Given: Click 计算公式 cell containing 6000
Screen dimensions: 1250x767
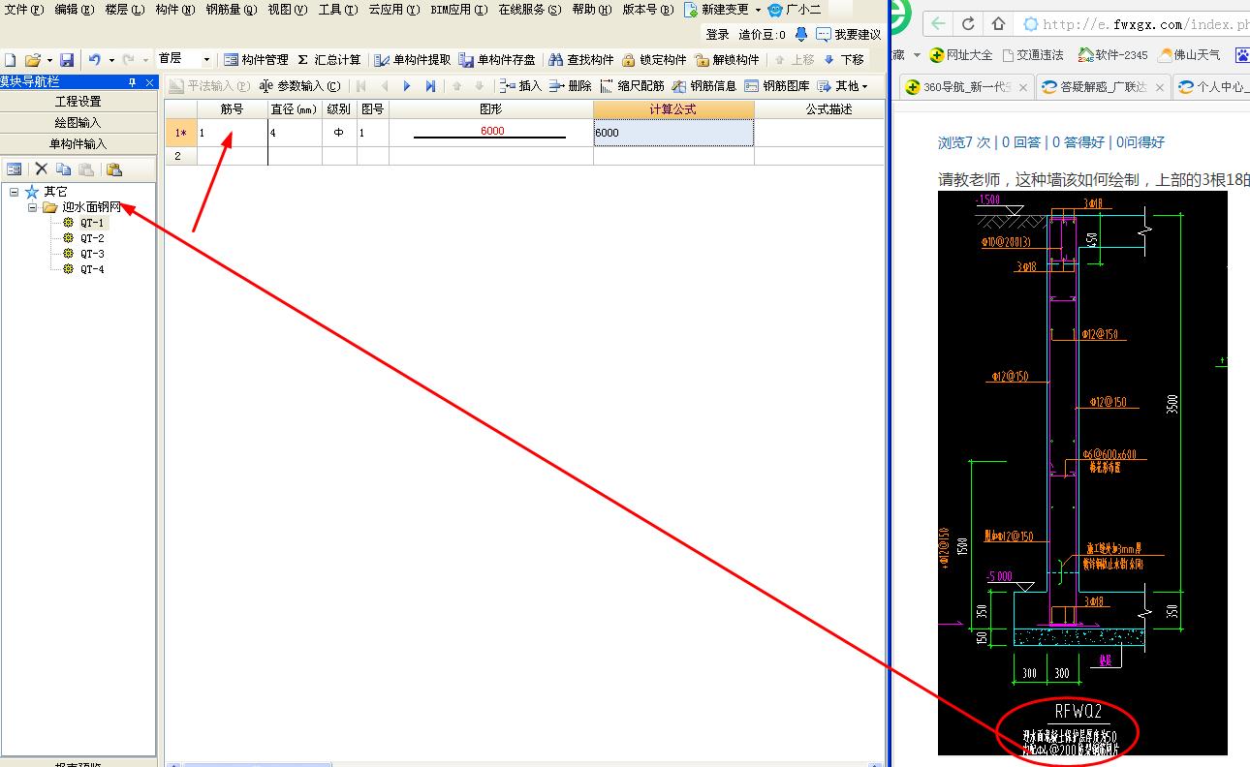Looking at the screenshot, I should click(673, 133).
